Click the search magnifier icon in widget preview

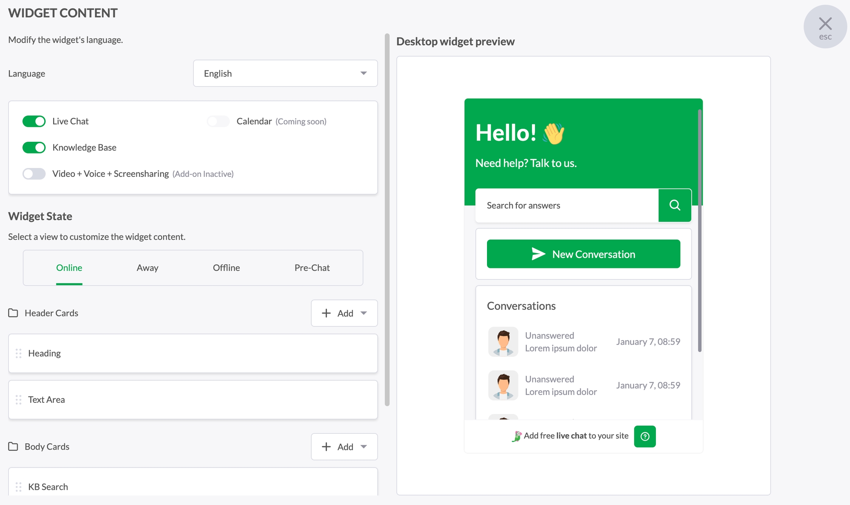point(674,205)
